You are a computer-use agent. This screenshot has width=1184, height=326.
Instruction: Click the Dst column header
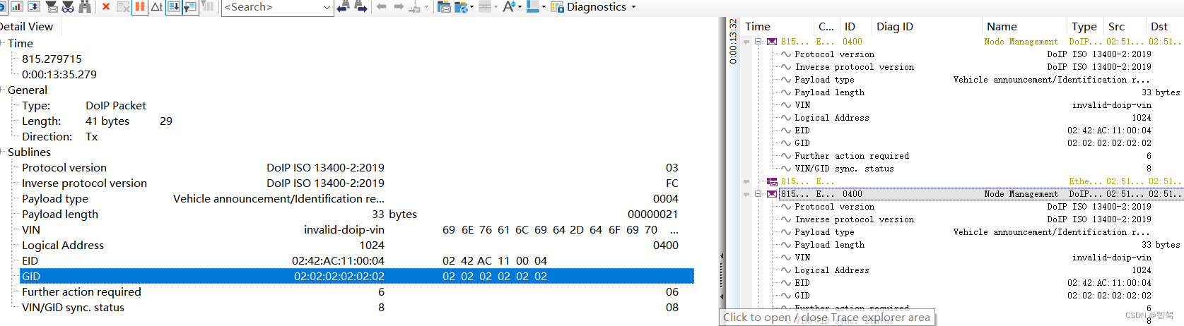pos(1159,26)
